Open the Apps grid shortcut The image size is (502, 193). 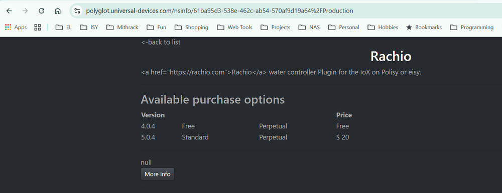pos(16,28)
